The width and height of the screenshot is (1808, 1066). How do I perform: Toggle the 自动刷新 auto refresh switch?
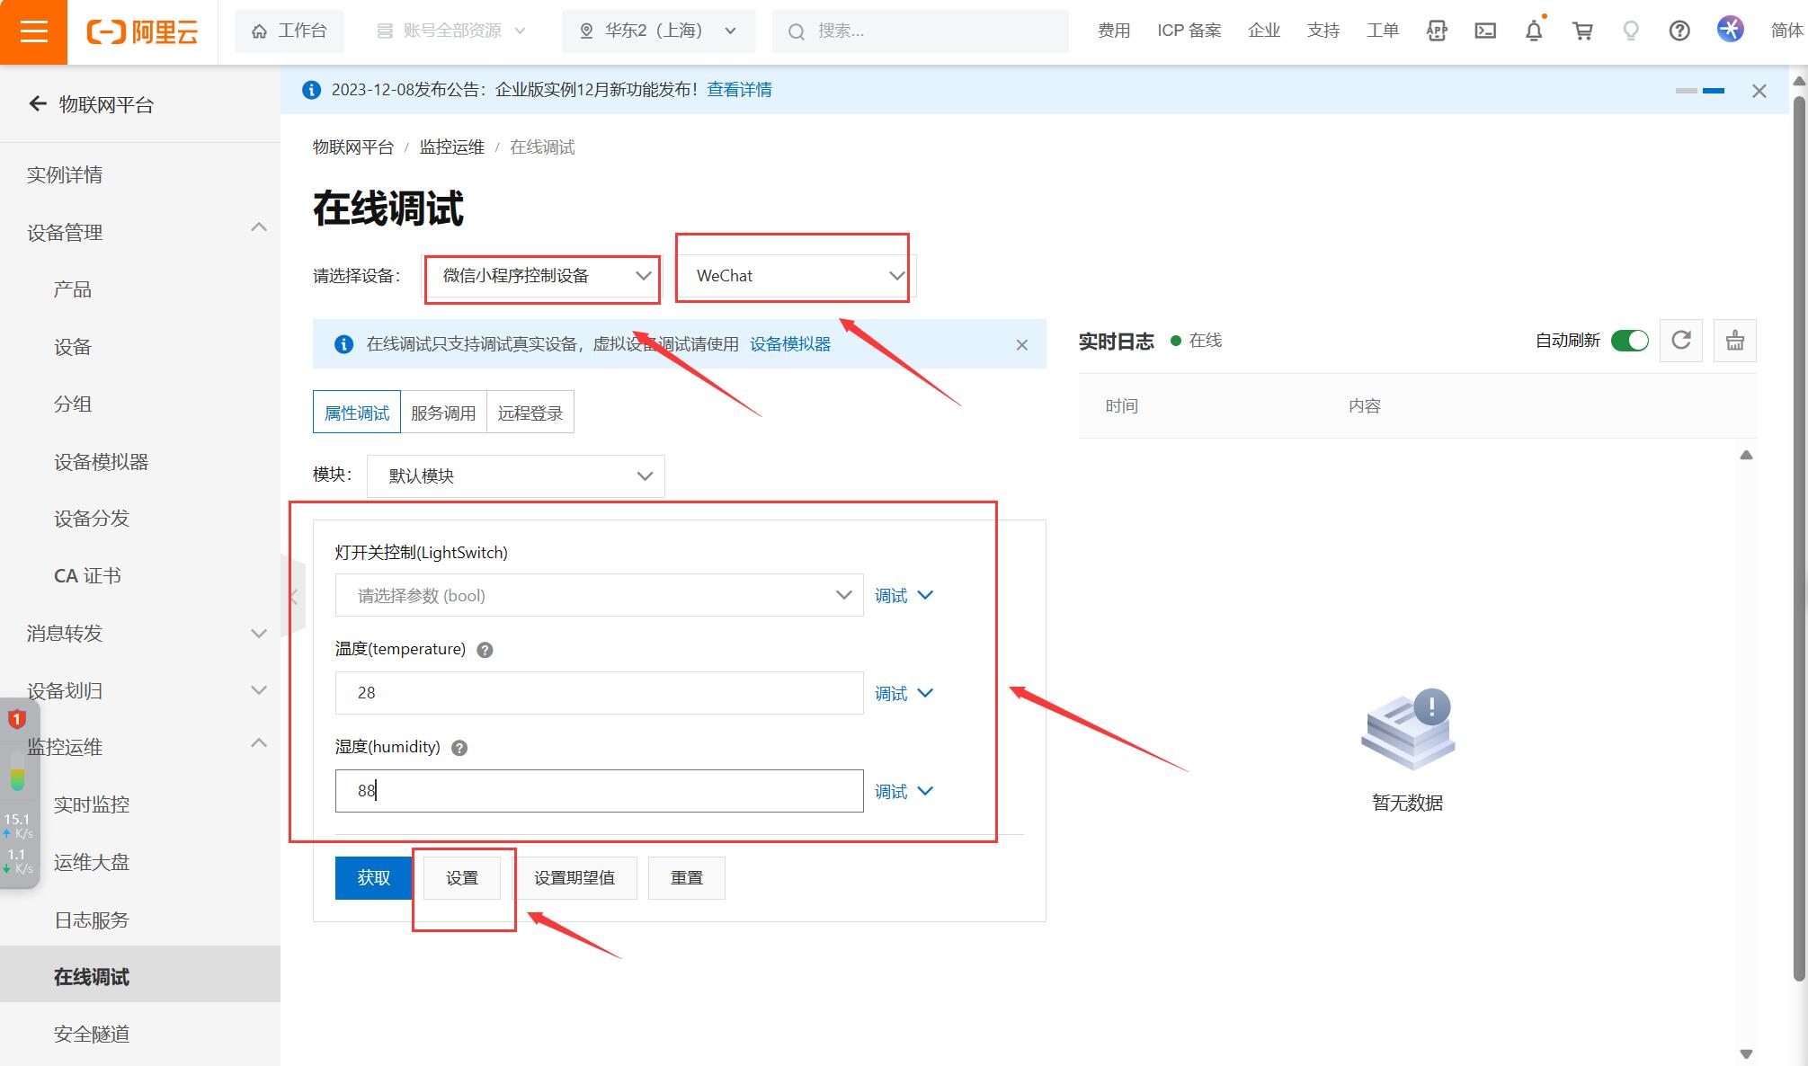1629,341
